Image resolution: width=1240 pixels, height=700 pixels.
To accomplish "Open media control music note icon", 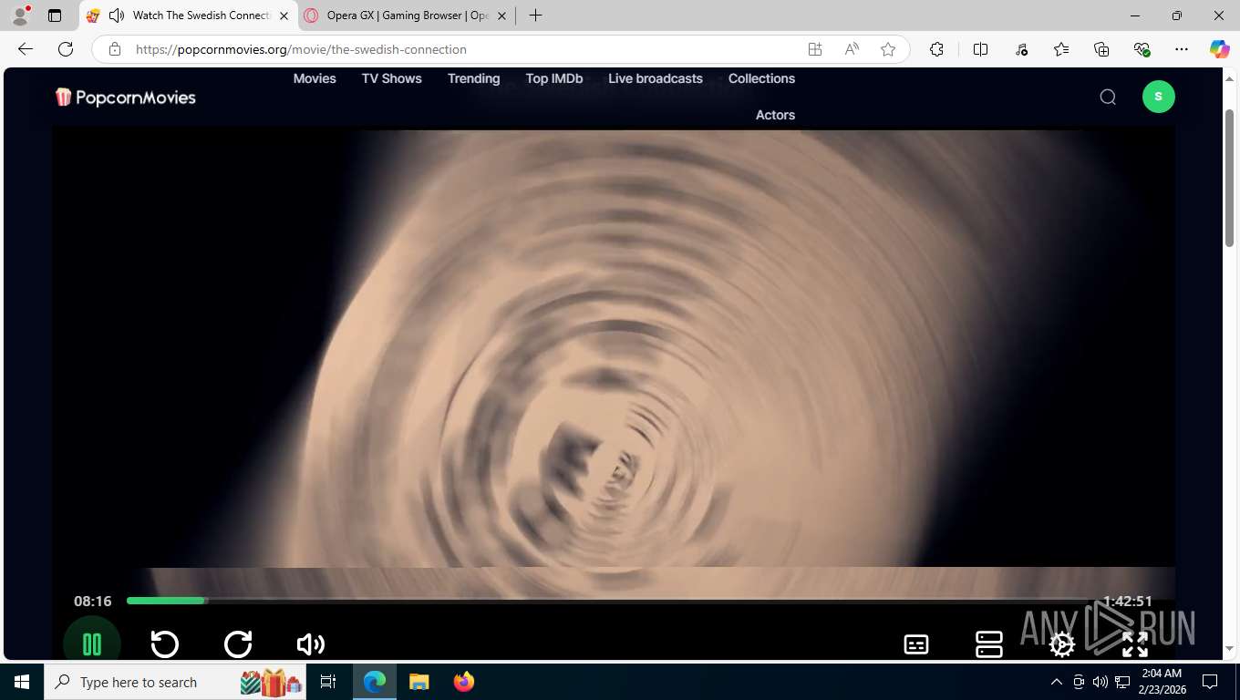I will point(1021,49).
